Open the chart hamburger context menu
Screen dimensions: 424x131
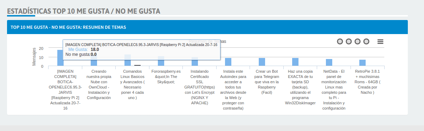coord(380,41)
